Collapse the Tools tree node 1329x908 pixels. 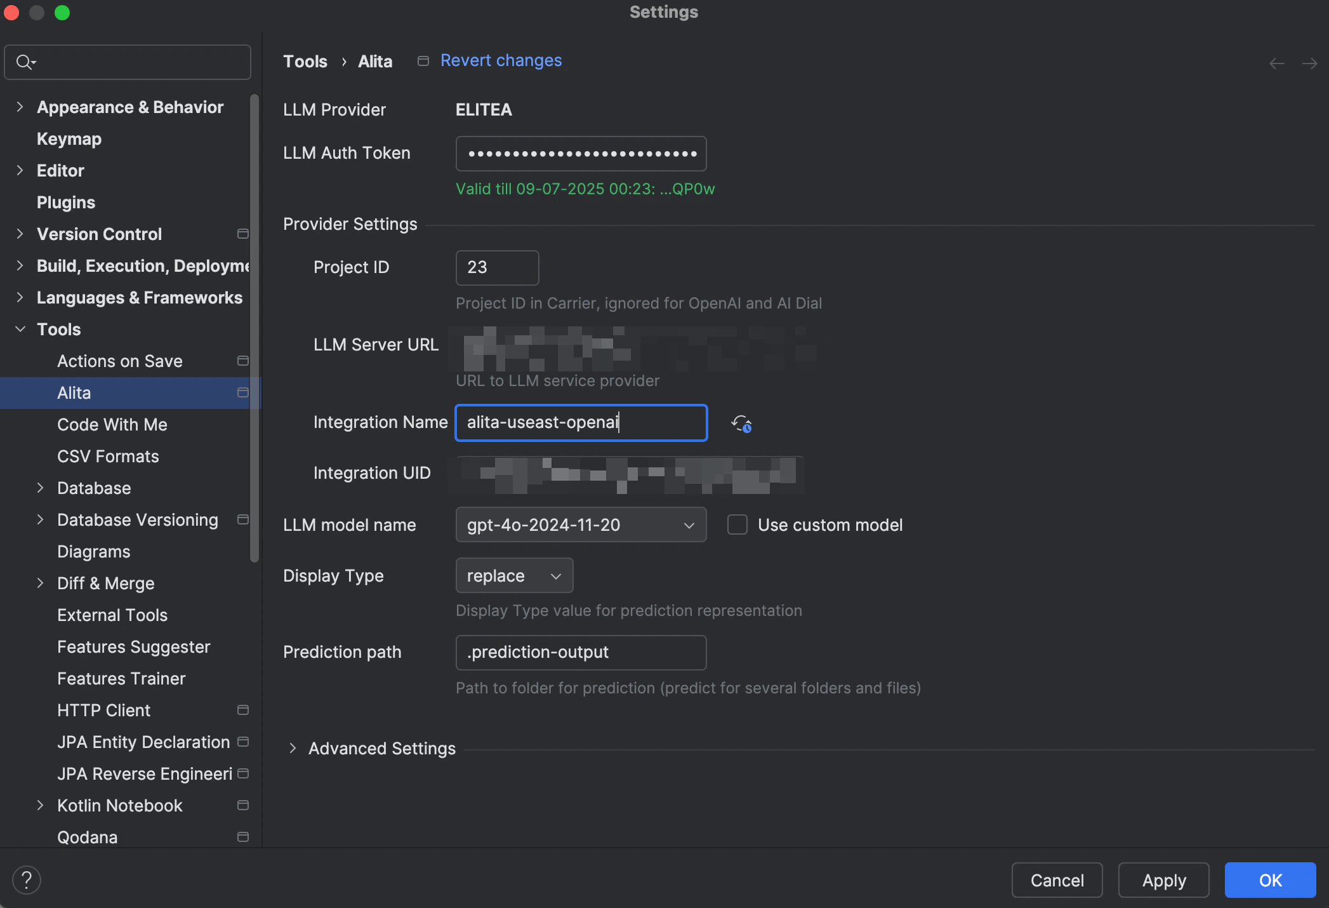tap(20, 329)
